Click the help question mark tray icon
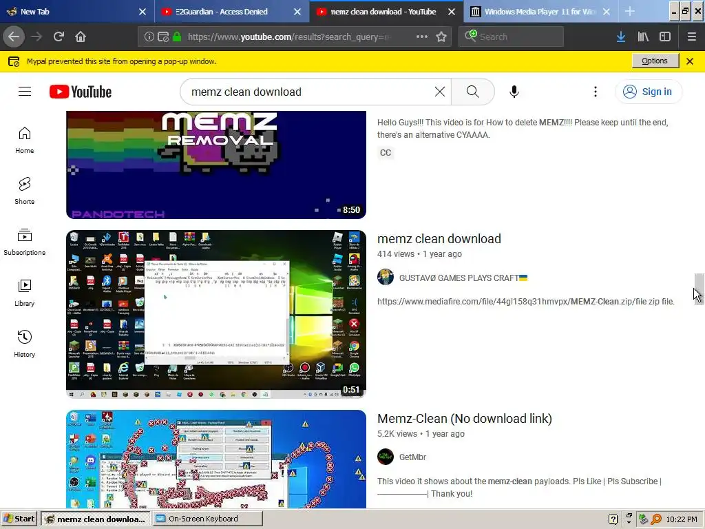The height and width of the screenshot is (529, 705). point(613,519)
